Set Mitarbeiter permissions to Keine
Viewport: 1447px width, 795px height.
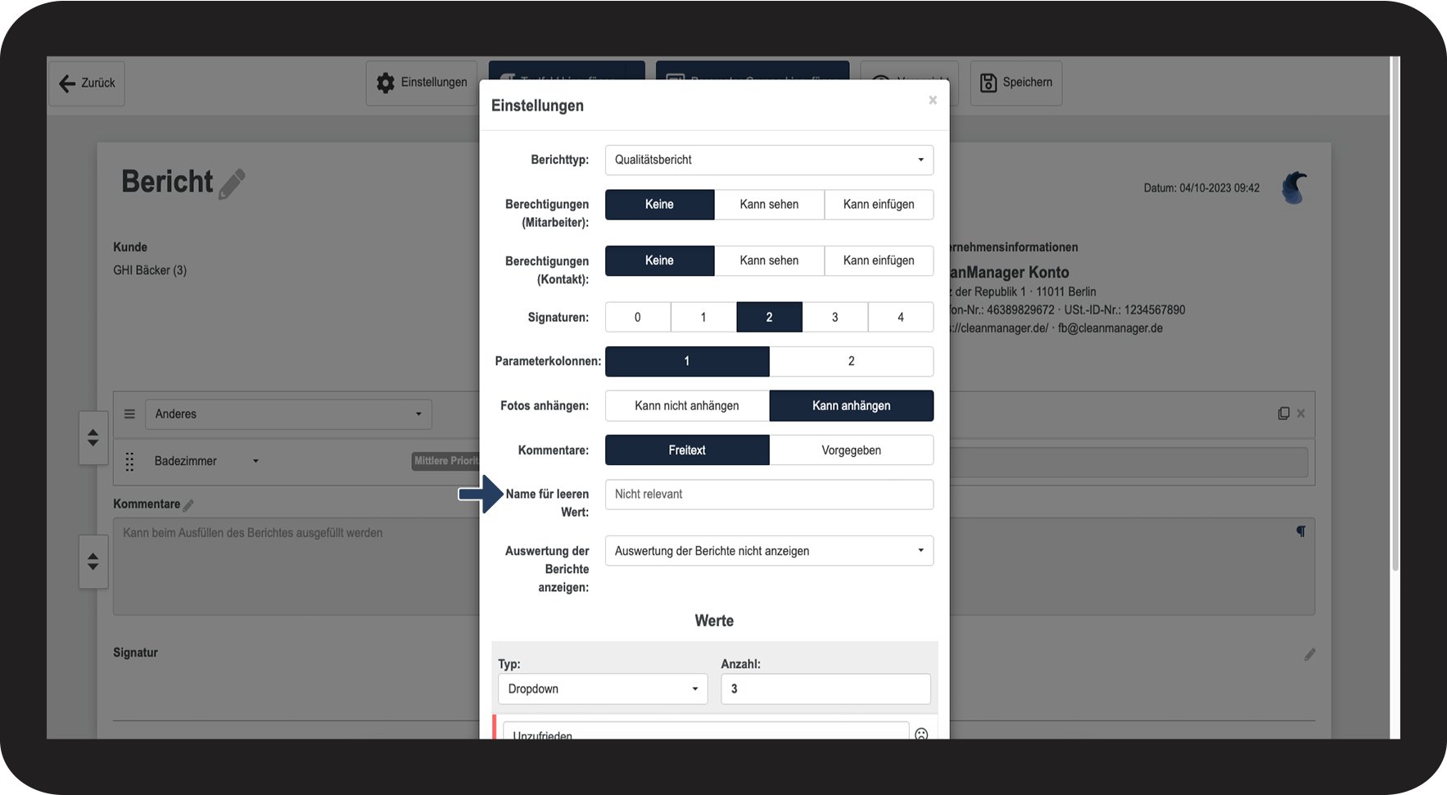659,205
